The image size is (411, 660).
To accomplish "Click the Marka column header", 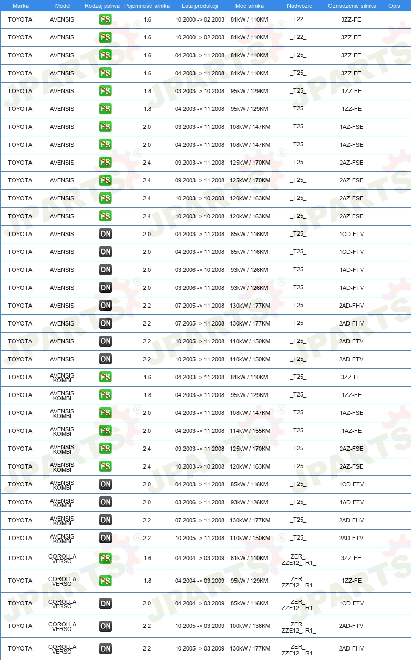I will click(20, 6).
